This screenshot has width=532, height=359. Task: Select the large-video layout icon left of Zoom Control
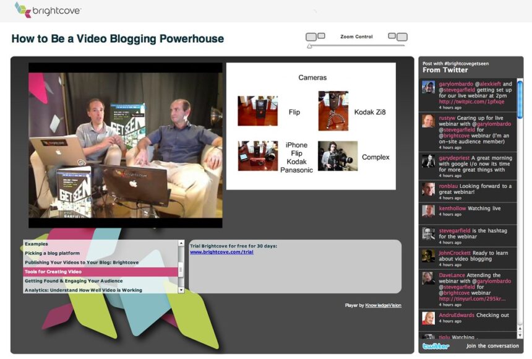(315, 37)
